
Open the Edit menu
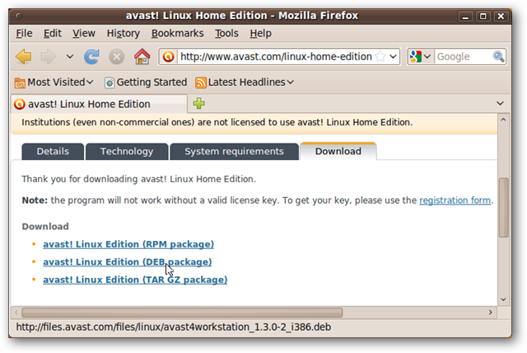click(x=53, y=33)
